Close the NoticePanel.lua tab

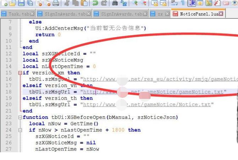pos(221,14)
